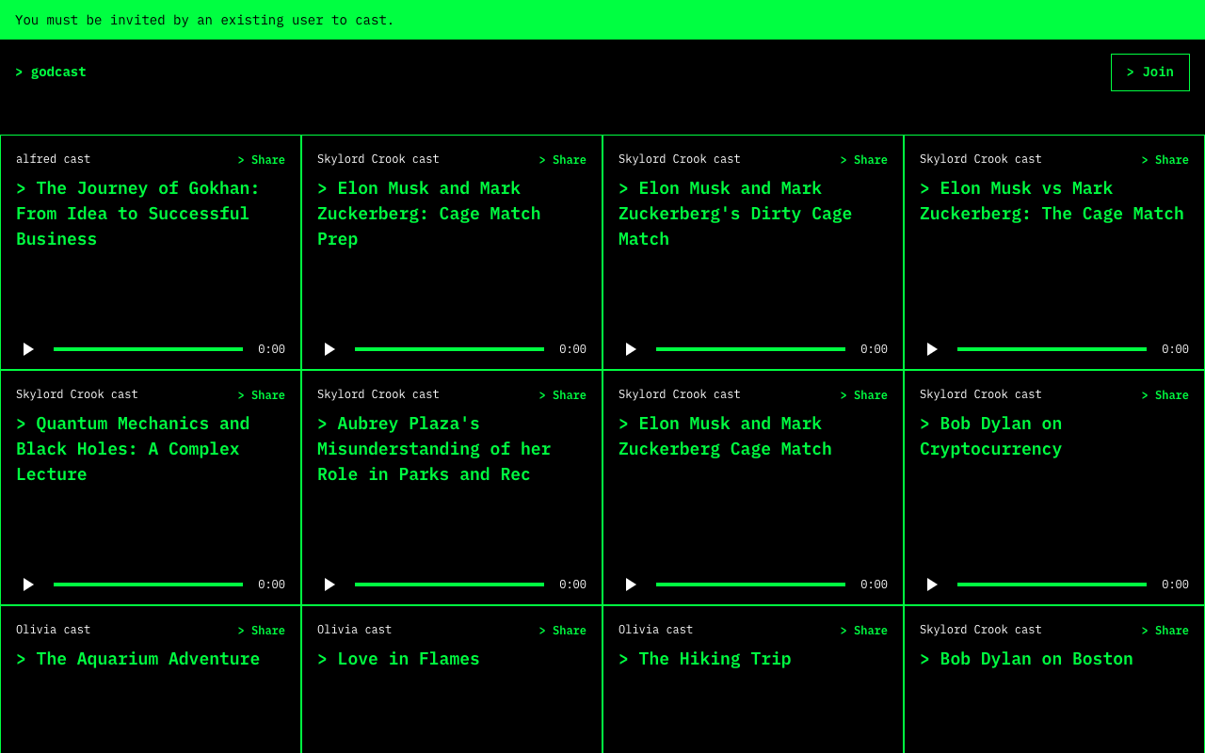This screenshot has height=753, width=1205.
Task: Seek in 'Cage Match Prep' progress bar
Action: pyautogui.click(x=449, y=349)
